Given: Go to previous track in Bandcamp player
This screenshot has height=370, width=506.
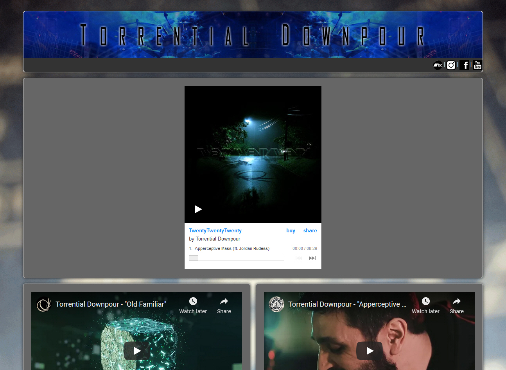Looking at the screenshot, I should 299,258.
